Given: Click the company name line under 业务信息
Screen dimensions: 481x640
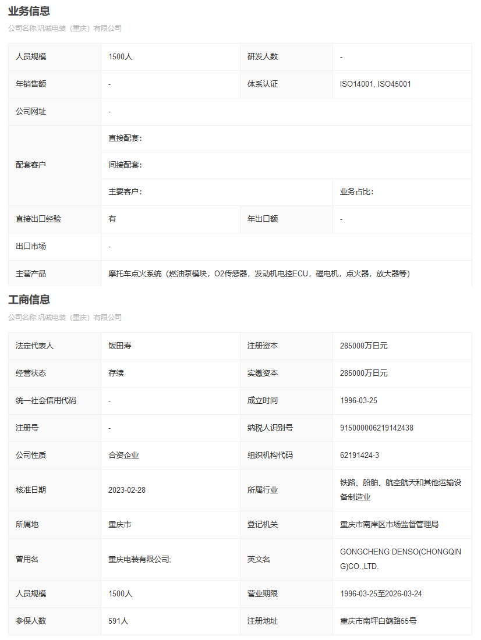Looking at the screenshot, I should 65,28.
